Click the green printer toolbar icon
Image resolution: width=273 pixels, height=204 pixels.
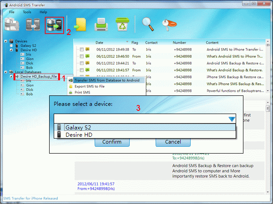tap(101, 25)
